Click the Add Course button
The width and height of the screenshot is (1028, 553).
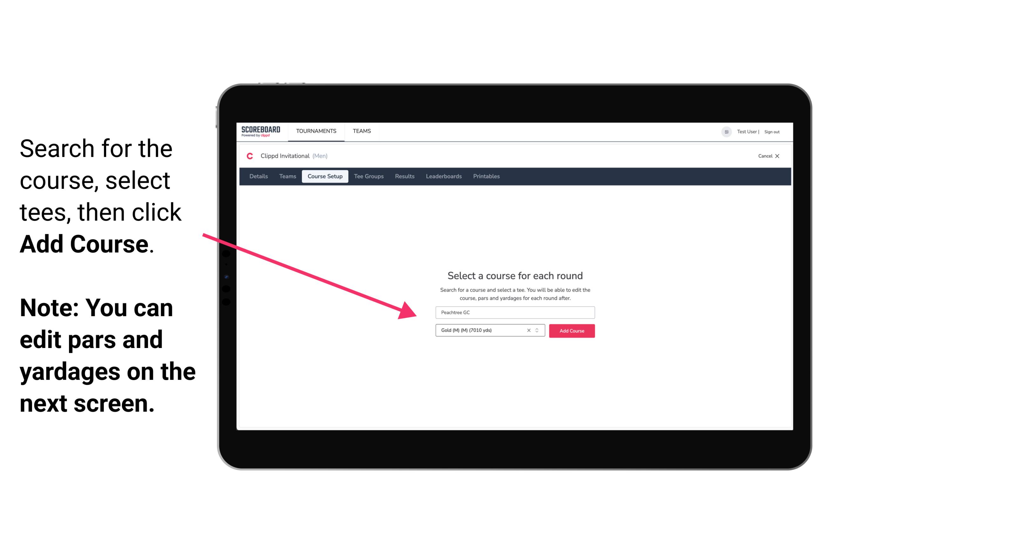click(571, 330)
